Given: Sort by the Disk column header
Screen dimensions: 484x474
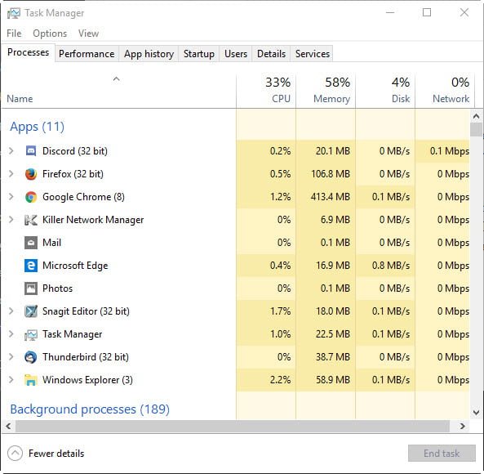Looking at the screenshot, I should 385,91.
